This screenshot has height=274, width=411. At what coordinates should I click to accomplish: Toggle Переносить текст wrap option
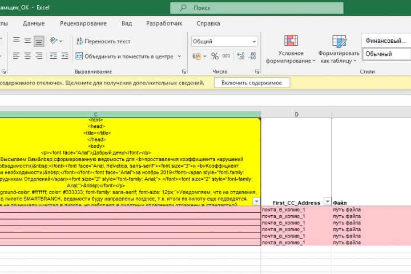[x=103, y=41]
